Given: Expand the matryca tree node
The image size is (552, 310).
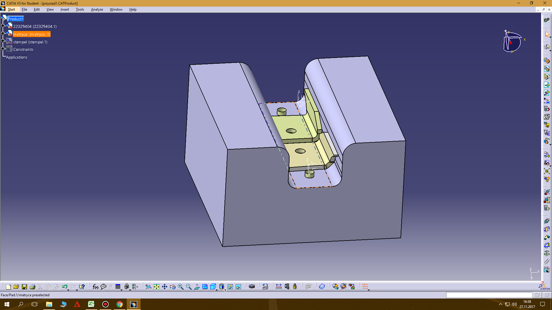Looking at the screenshot, I should click(3, 33).
